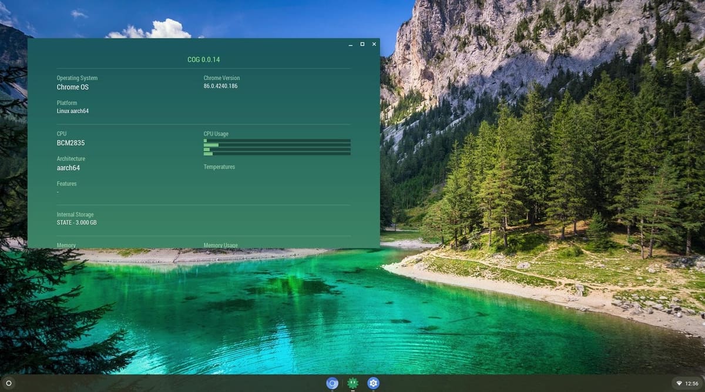
Task: Open the launcher circle button on the shelf
Action: click(9, 383)
